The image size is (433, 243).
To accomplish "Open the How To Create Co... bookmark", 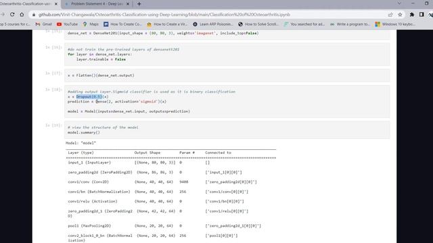I will 122,24.
